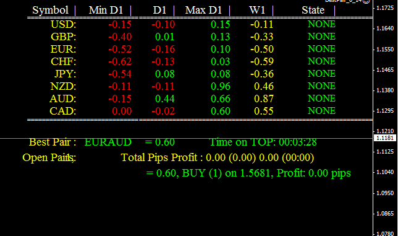Click NONE state in CAD row
Screen dimensions: 398x236
pos(321,111)
